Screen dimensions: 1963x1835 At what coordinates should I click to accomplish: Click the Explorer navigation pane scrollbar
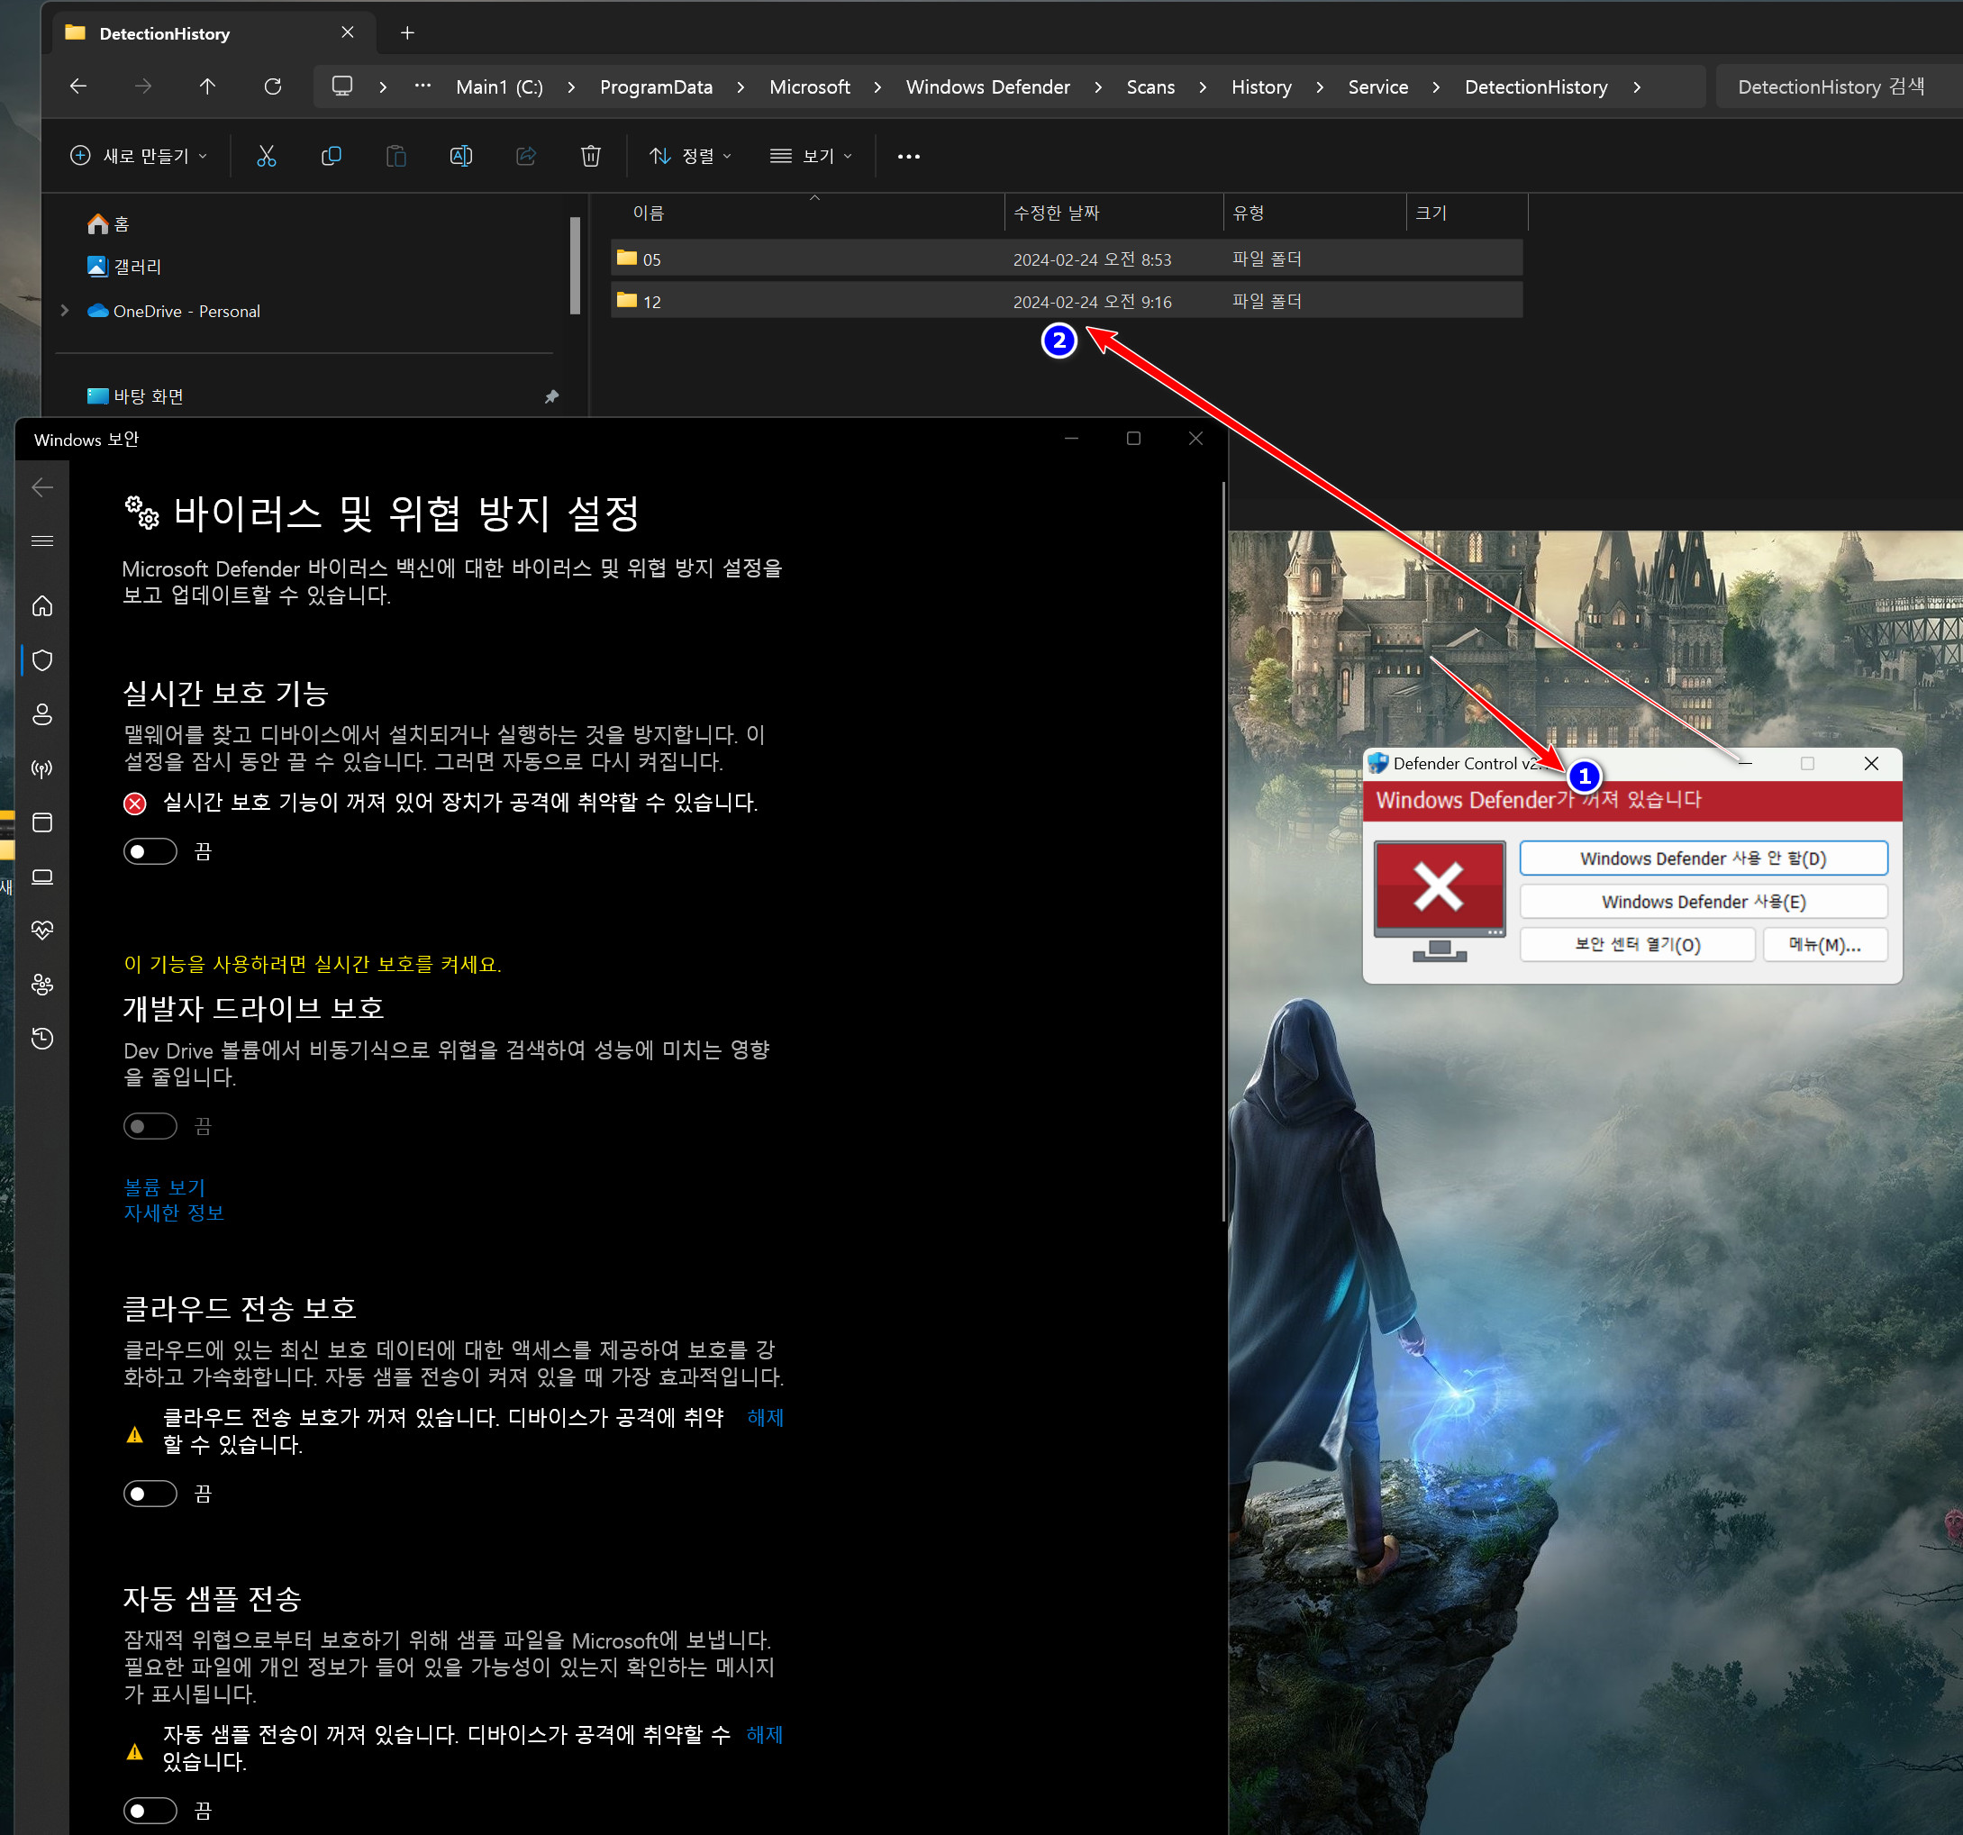575,267
